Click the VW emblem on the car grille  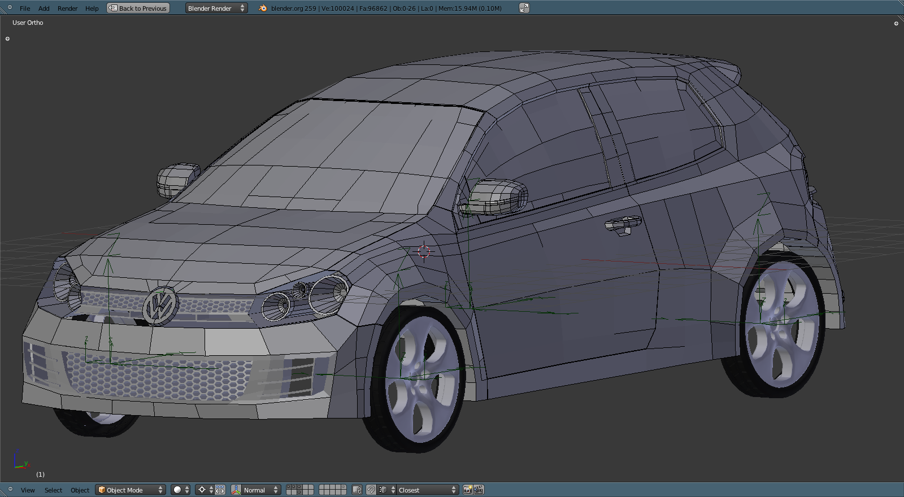coord(160,306)
